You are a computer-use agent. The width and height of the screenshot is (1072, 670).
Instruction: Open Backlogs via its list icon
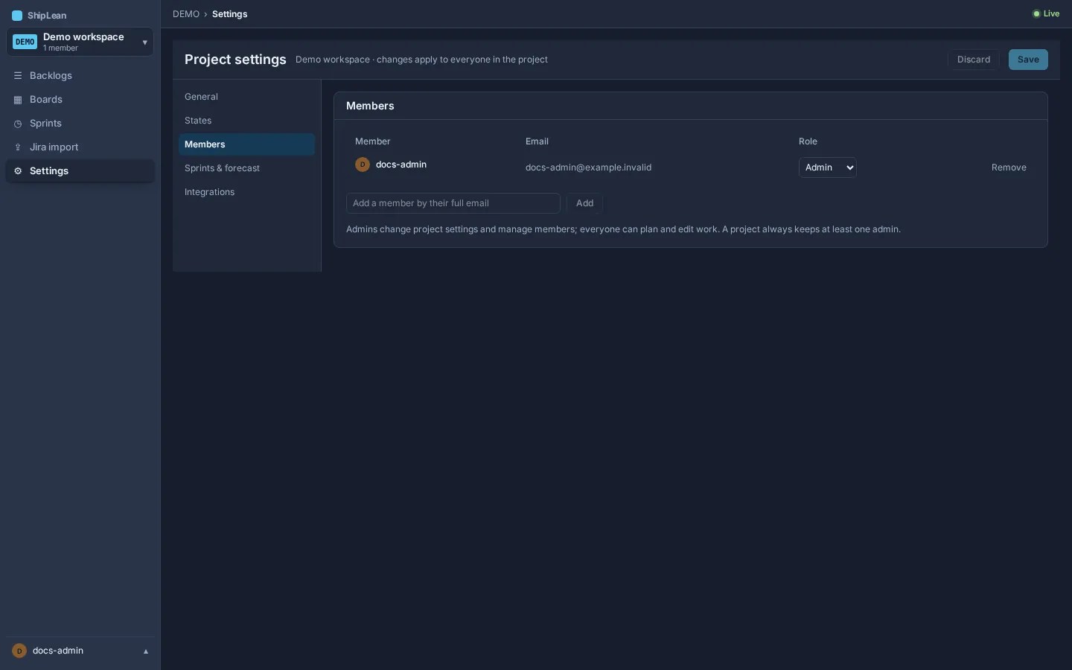[18, 76]
